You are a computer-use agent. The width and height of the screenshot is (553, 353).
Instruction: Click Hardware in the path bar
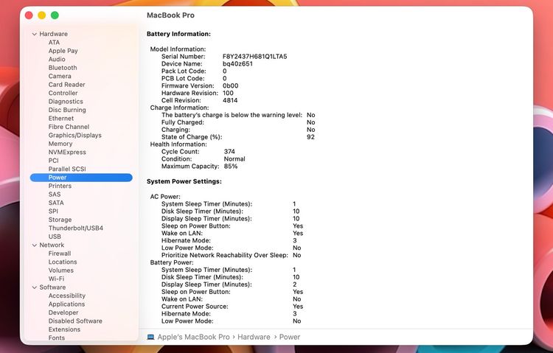[x=254, y=337]
